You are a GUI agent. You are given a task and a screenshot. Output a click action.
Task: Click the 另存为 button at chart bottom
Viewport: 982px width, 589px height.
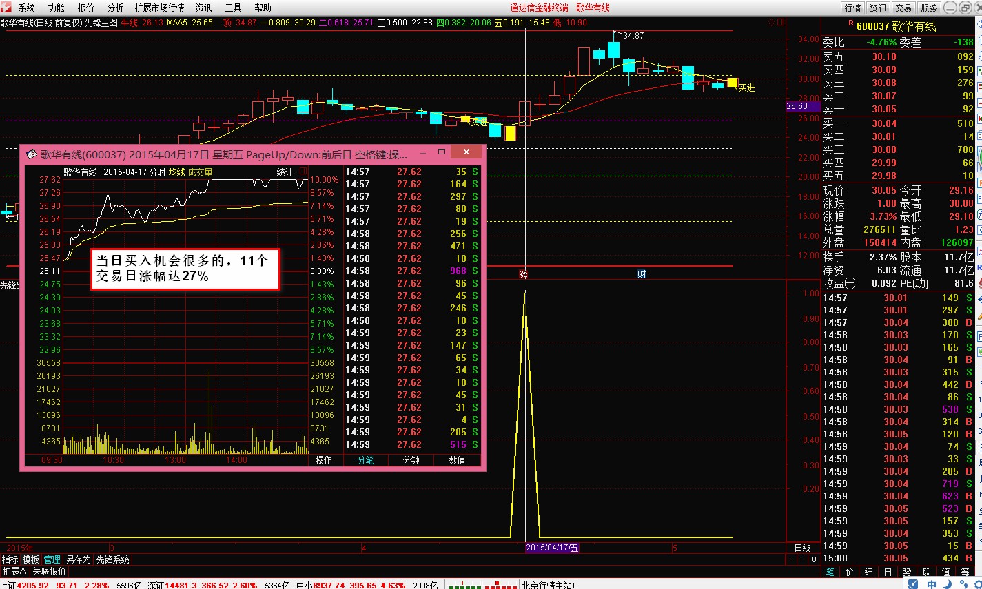click(x=78, y=559)
